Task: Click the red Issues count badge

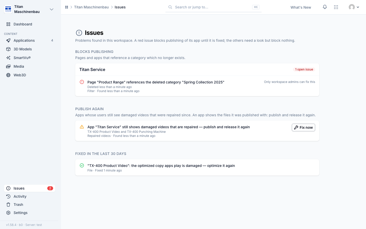Action: (x=50, y=188)
